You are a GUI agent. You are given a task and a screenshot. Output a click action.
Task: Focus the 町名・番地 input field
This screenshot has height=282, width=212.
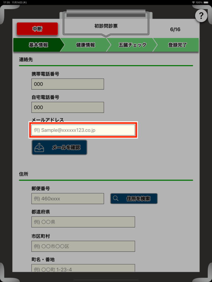[x=83, y=268]
